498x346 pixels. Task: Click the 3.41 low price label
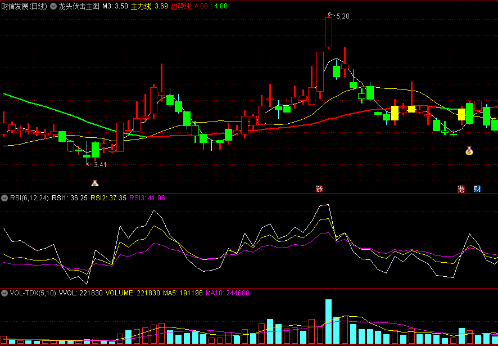pyautogui.click(x=100, y=164)
